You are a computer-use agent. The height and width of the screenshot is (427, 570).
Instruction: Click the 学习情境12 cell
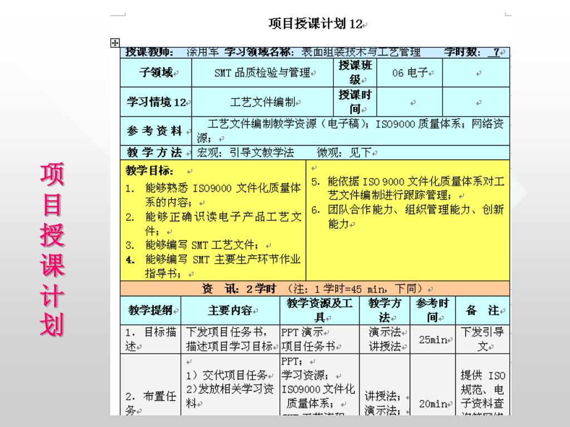pos(156,102)
